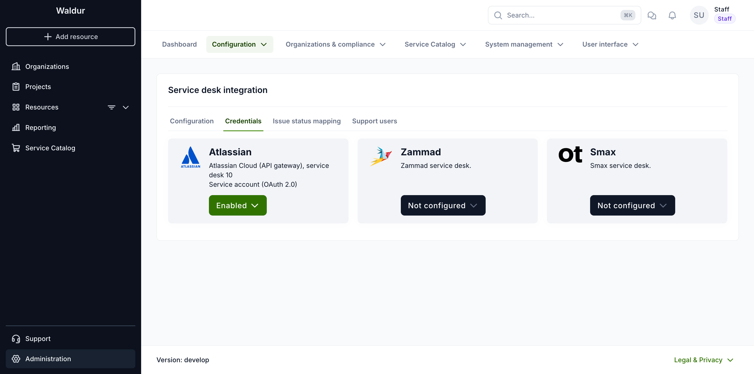Expand the System management menu
754x374 pixels.
click(524, 44)
